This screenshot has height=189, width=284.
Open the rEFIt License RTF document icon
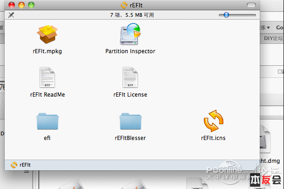130,77
